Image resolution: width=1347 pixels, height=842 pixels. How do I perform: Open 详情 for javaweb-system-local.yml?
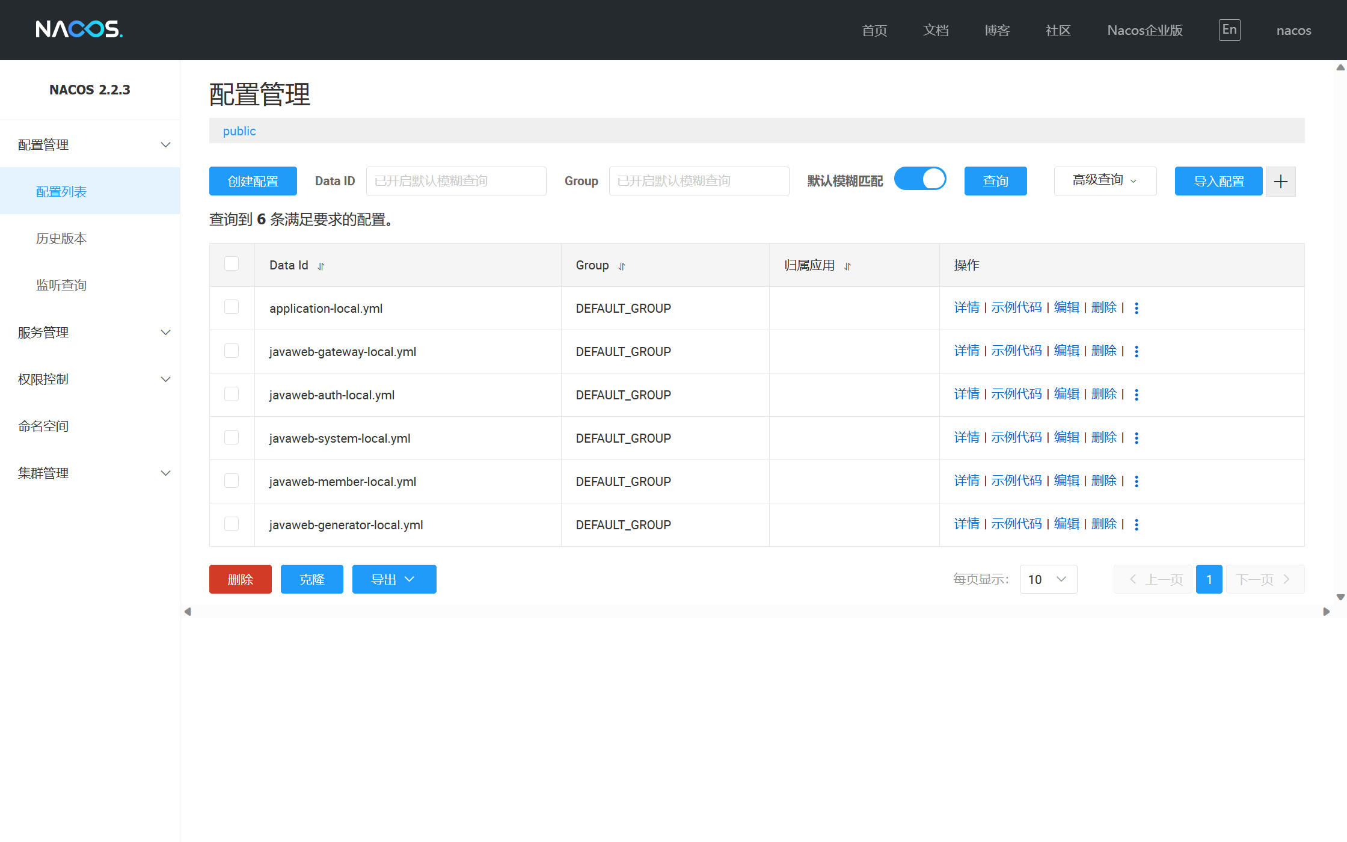(x=966, y=437)
